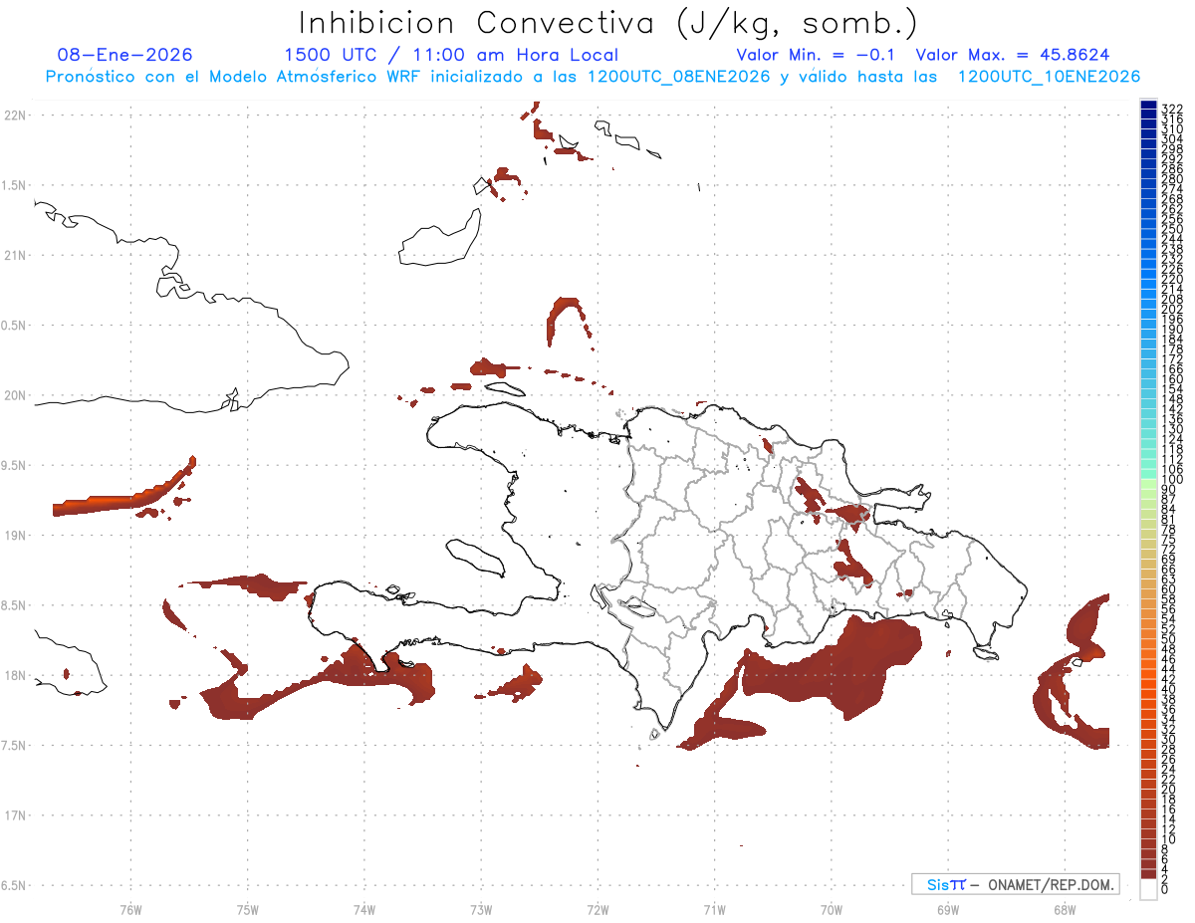
Task: Click the "0" color bar value
Action: (1165, 887)
